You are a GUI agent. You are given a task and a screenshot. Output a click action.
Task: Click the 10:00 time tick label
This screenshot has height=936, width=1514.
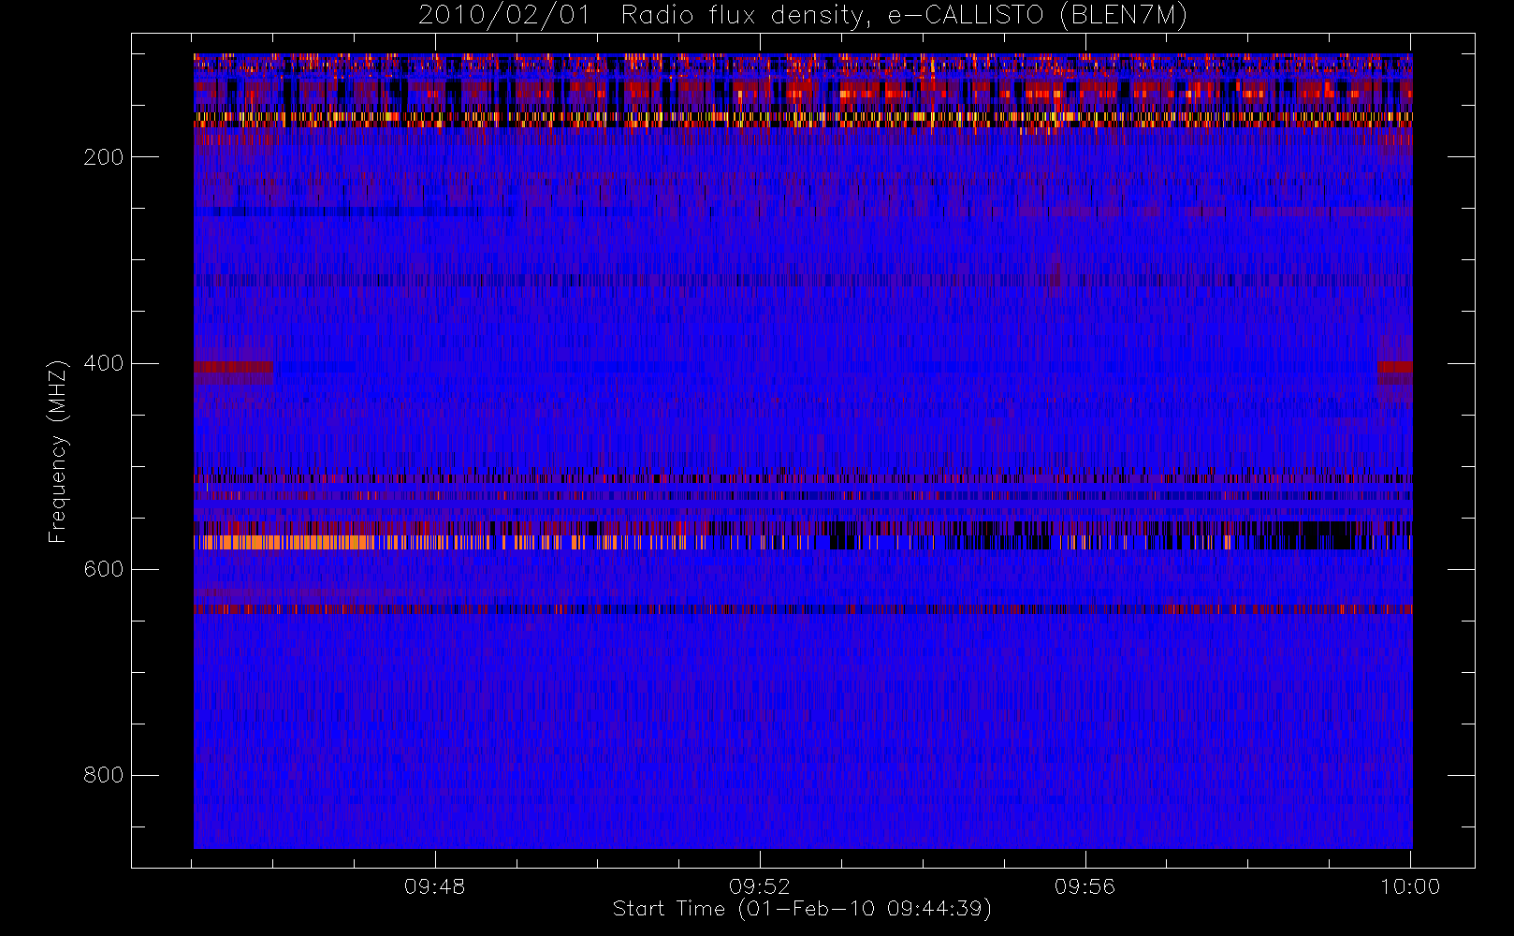[1410, 886]
